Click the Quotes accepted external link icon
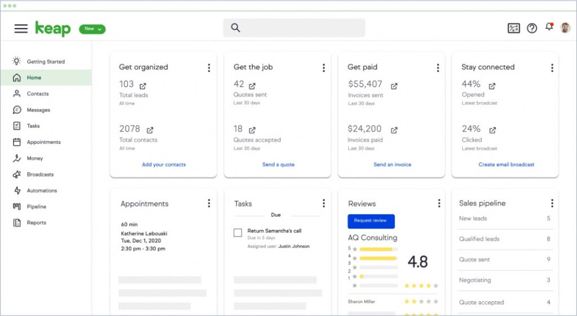 252,130
